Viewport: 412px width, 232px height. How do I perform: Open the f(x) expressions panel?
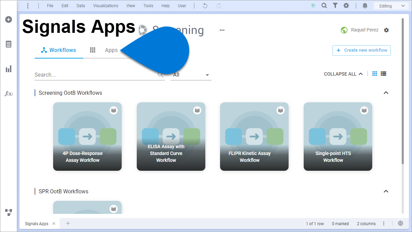click(x=9, y=94)
